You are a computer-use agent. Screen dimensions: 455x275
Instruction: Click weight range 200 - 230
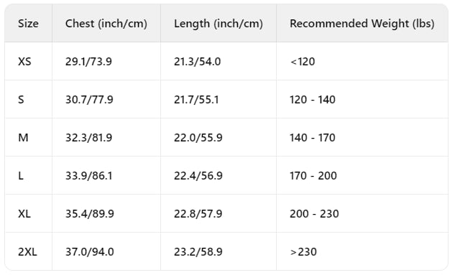[x=314, y=213]
